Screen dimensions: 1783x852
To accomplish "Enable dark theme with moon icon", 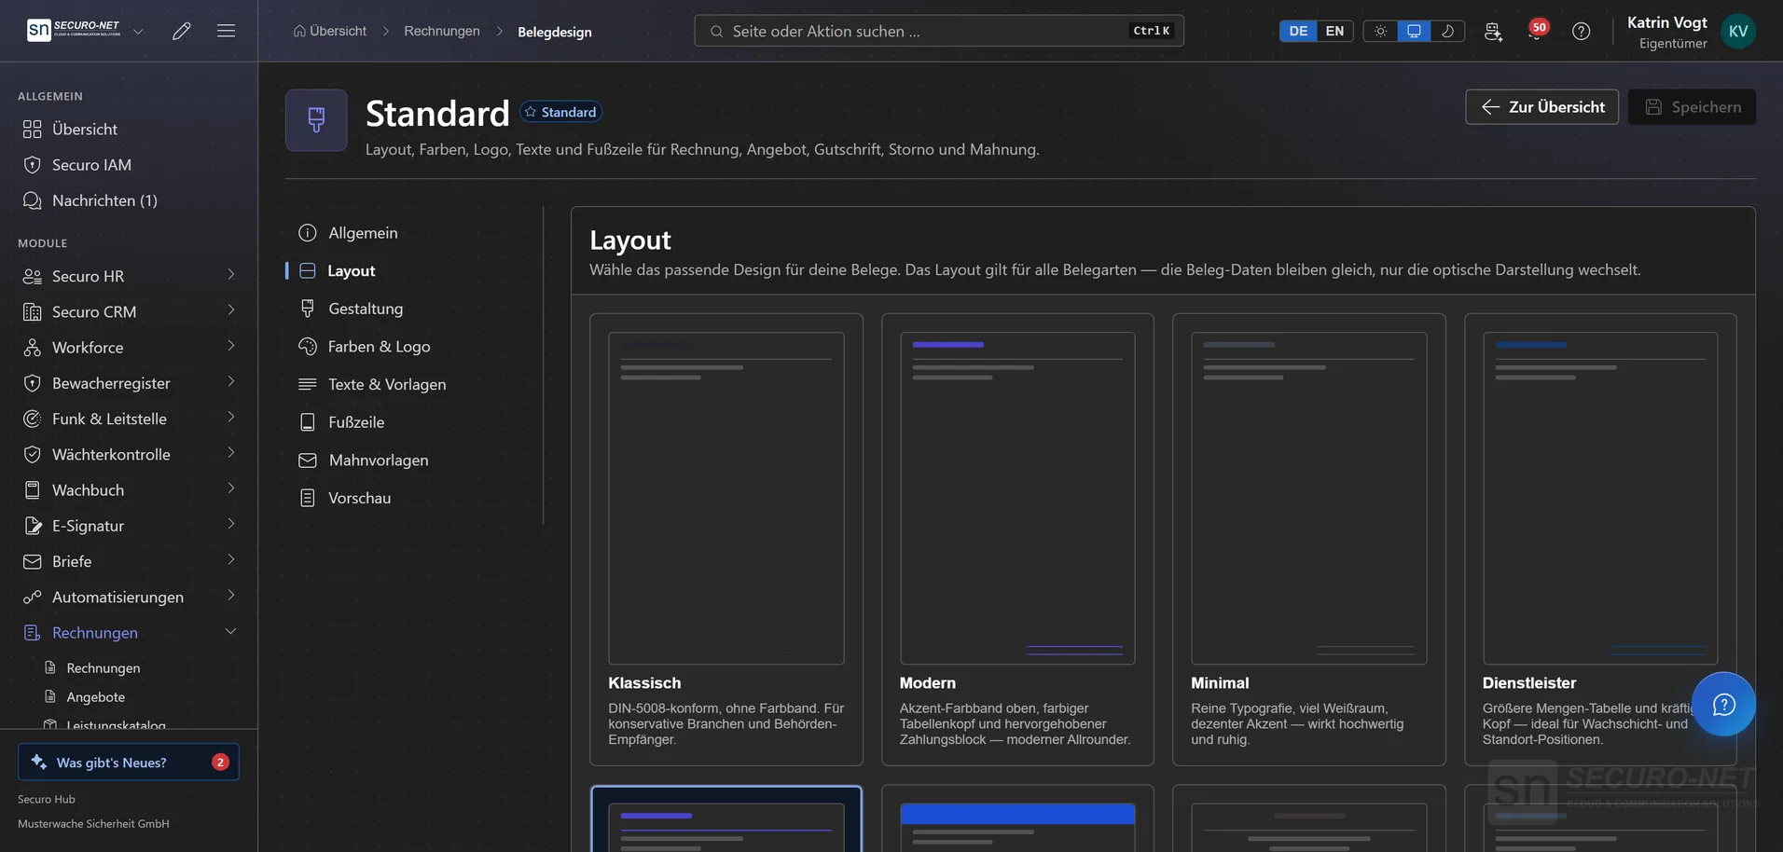I will [1447, 31].
